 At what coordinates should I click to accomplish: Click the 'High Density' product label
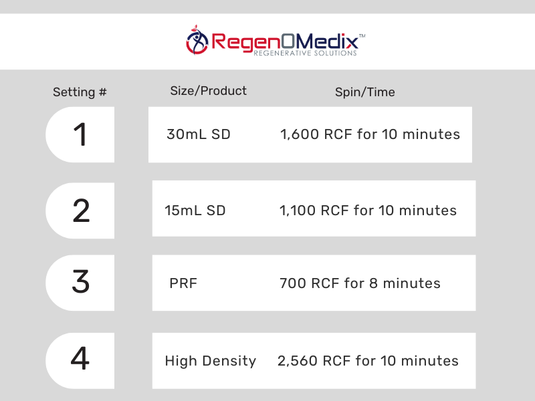(210, 361)
